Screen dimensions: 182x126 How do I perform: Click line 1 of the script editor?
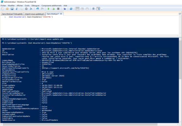click(x=31, y=17)
